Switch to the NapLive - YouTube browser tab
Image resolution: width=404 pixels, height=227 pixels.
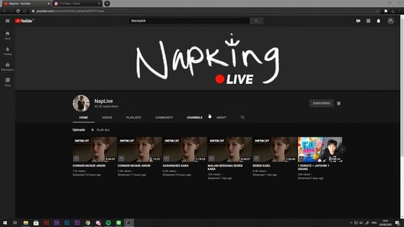coord(26,4)
